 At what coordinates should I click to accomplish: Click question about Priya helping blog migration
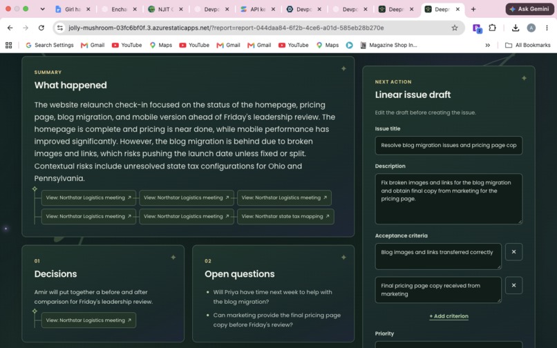pos(273,297)
